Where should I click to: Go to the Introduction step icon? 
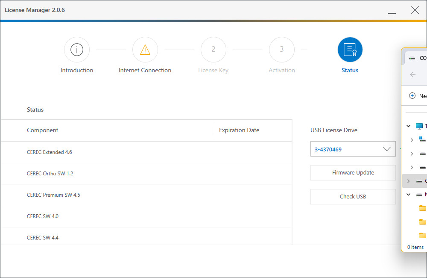click(77, 50)
